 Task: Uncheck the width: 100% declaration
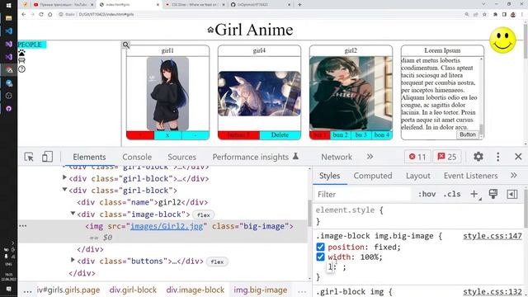320,257
